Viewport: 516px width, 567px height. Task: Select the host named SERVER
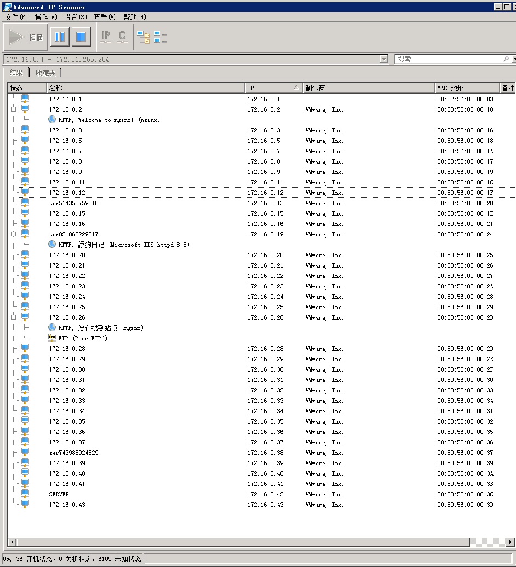(x=59, y=494)
